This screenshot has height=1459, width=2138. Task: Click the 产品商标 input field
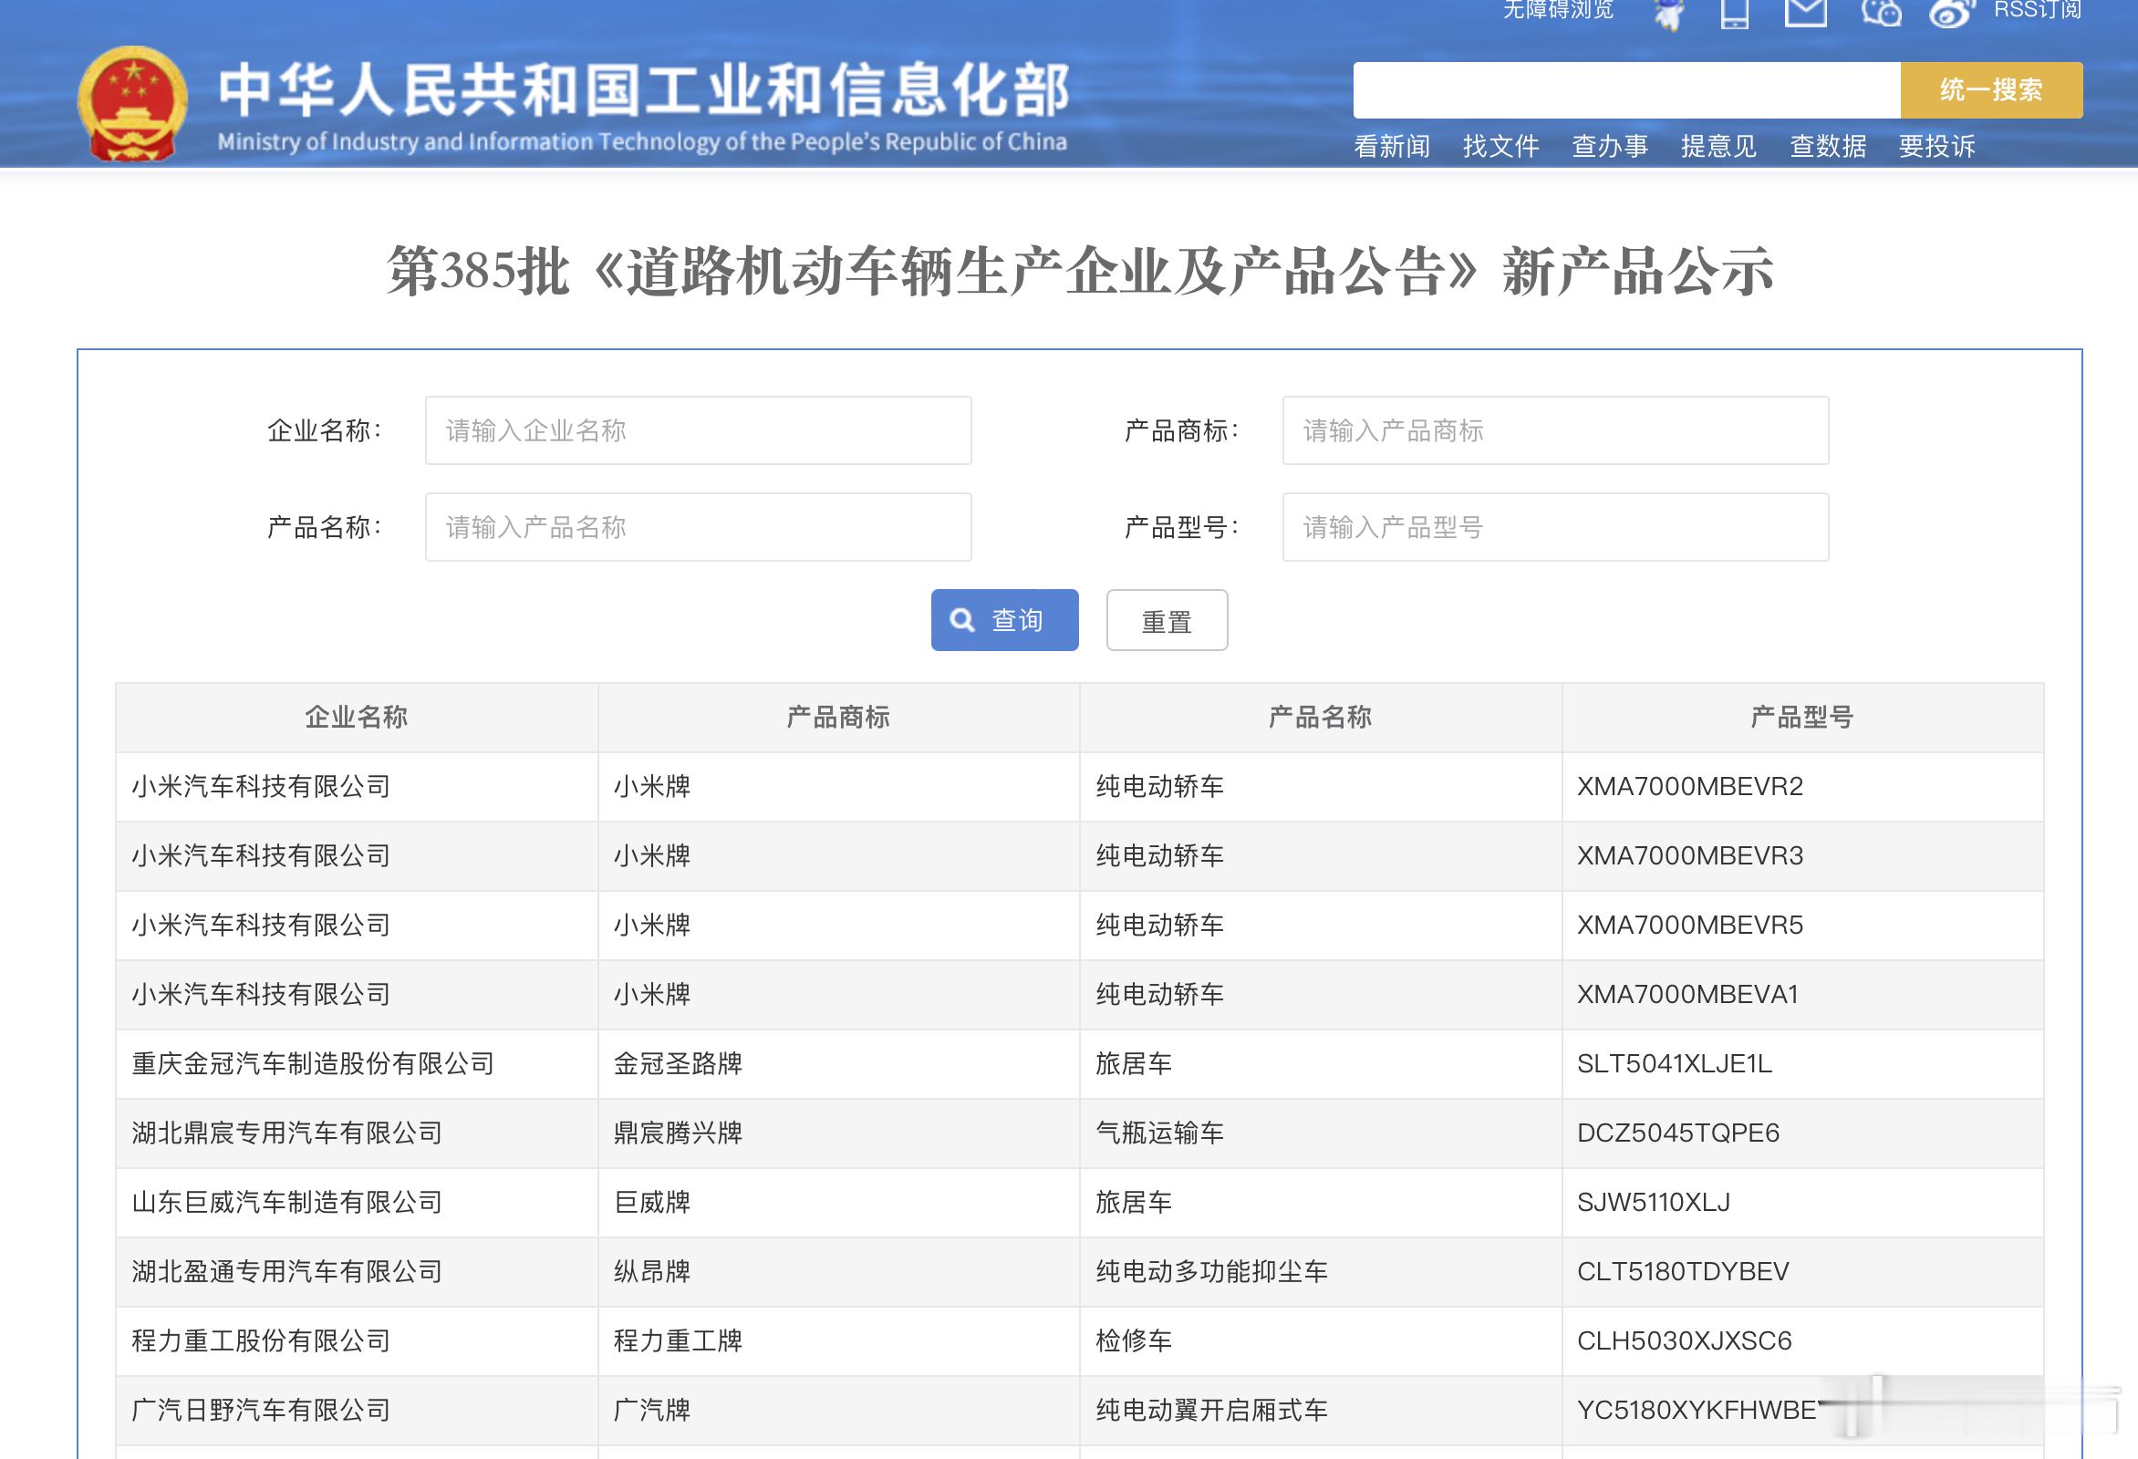click(x=1555, y=429)
